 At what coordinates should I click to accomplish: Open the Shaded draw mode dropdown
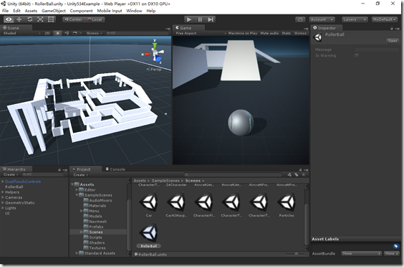[21, 33]
